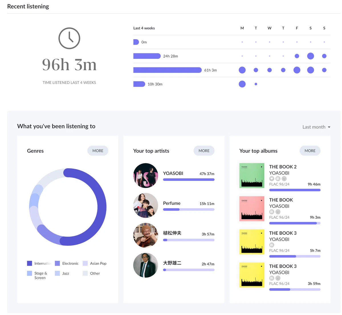This screenshot has height=315, width=342.
Task: Open the green THE BOOK 2 album cover
Action: coord(252,175)
